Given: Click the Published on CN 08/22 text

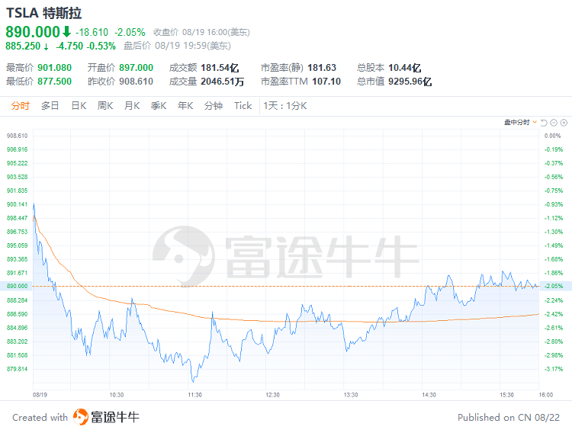Looking at the screenshot, I should [x=509, y=417].
